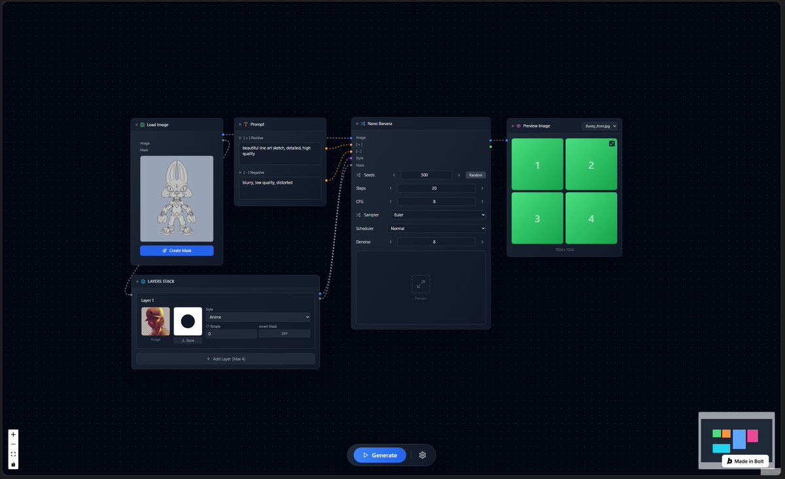Select preview tile number 3
The image size is (785, 479).
coord(537,218)
